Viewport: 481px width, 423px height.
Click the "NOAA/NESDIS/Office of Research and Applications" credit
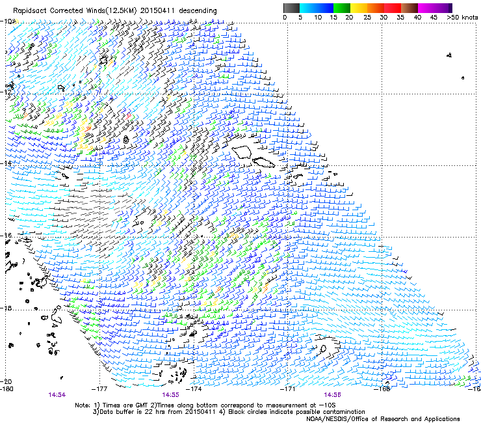pos(383,419)
